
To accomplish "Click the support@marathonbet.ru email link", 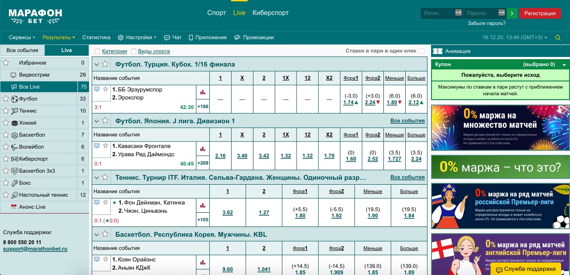I will 35,249.
